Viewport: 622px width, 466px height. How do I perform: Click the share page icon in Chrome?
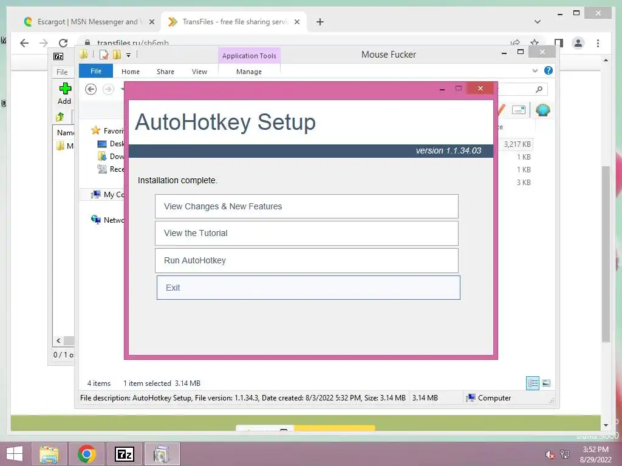515,43
